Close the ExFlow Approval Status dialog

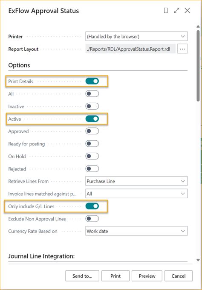tap(187, 11)
